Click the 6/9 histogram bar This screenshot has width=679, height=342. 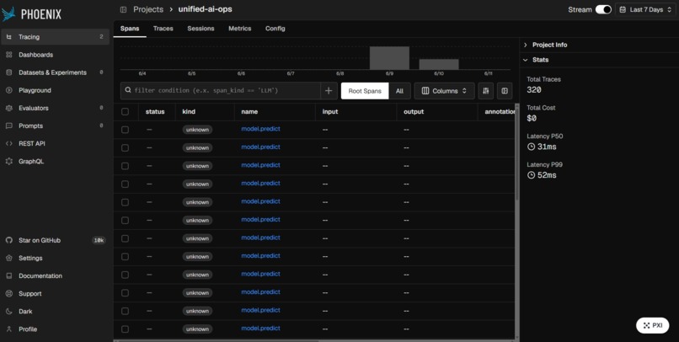(389, 57)
